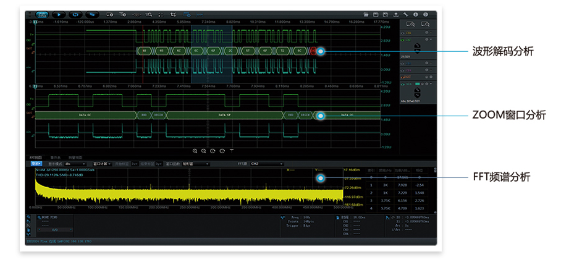Click the Auto Setup button
561x262 pixels.
coord(42,15)
